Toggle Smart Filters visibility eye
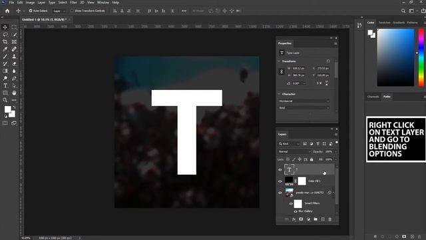This screenshot has height=240, width=426. [291, 203]
